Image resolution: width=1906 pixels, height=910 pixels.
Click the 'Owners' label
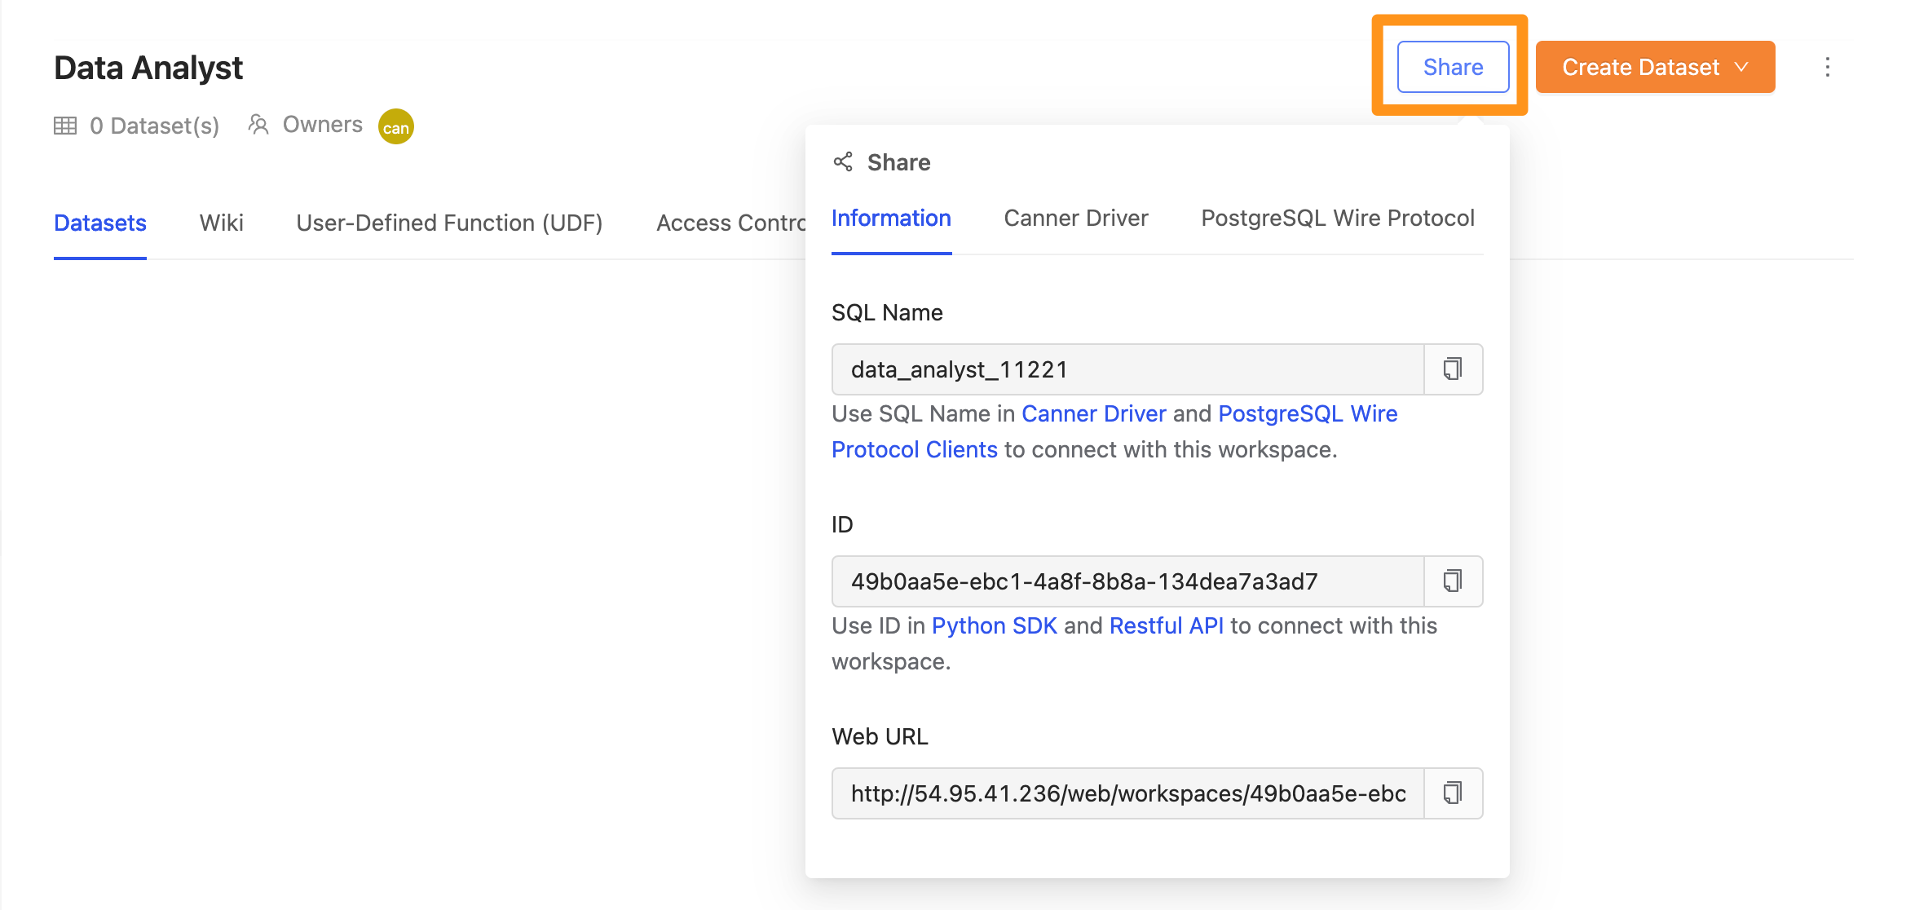(x=323, y=125)
